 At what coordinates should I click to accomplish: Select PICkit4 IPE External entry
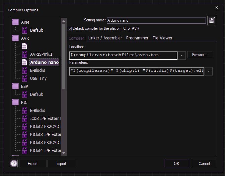coord(46,150)
